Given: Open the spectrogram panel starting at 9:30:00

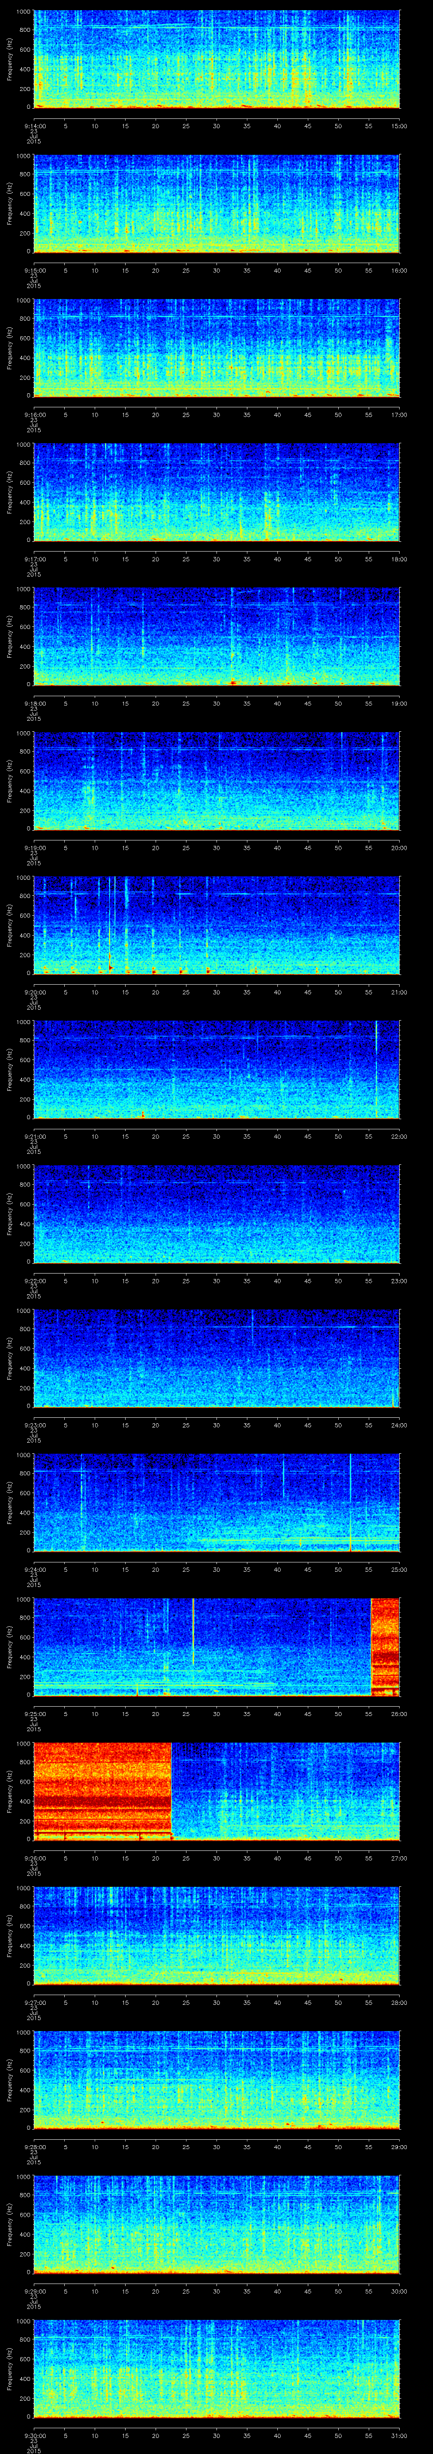Looking at the screenshot, I should (217, 2369).
